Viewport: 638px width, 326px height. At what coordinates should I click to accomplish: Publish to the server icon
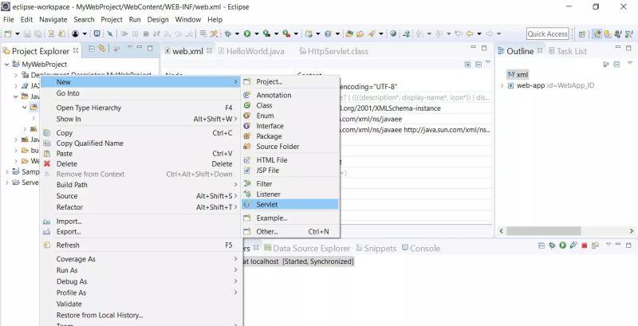595,245
